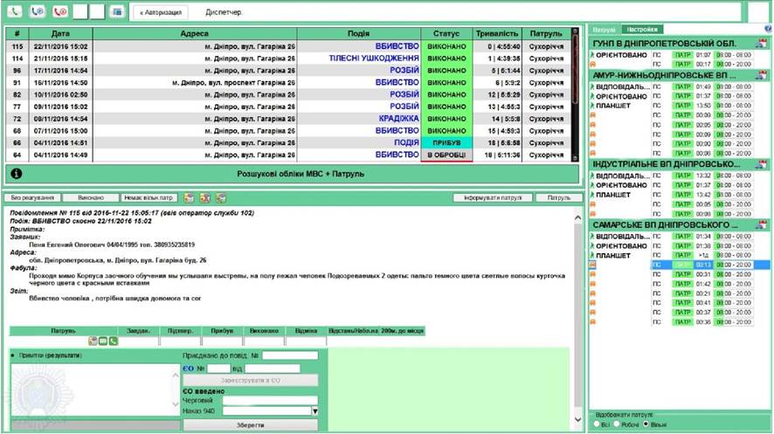774x434 pixels.
Task: Open calendar icon for ГУНП в Дніпропетровській обл.
Action: (762, 44)
